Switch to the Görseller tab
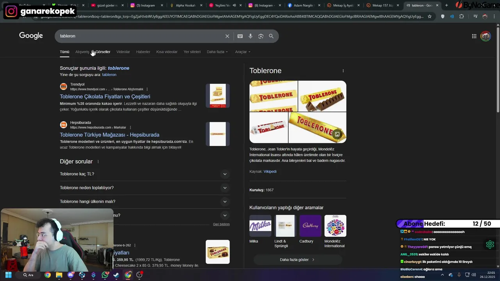 point(103,52)
